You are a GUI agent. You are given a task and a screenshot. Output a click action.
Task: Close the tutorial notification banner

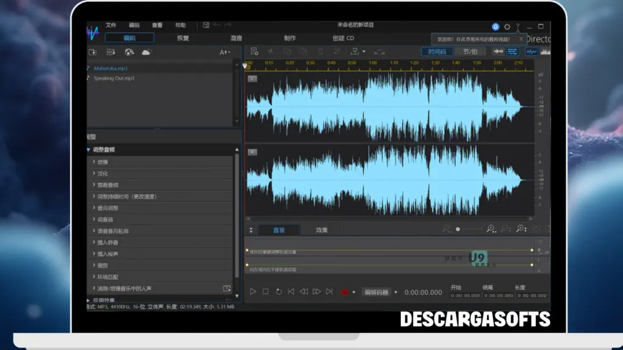pyautogui.click(x=520, y=38)
